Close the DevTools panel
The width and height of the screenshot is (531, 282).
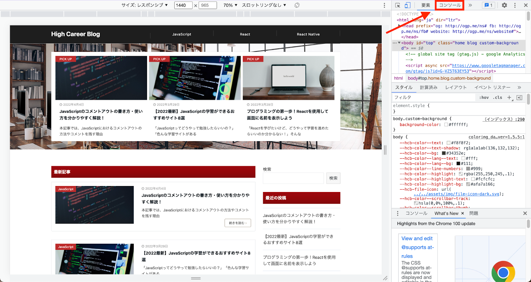tap(526, 5)
